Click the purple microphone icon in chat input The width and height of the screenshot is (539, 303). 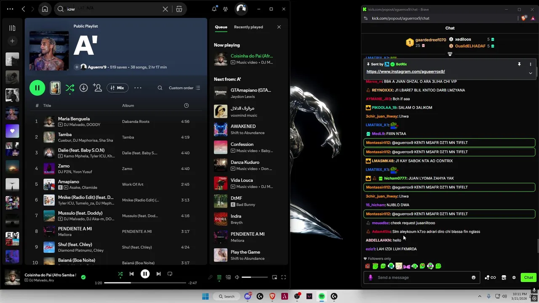371,278
